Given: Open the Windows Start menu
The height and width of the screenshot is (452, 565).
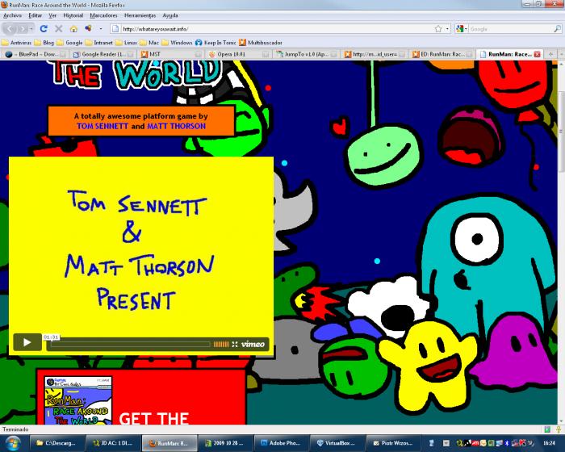Looking at the screenshot, I should [x=13, y=443].
